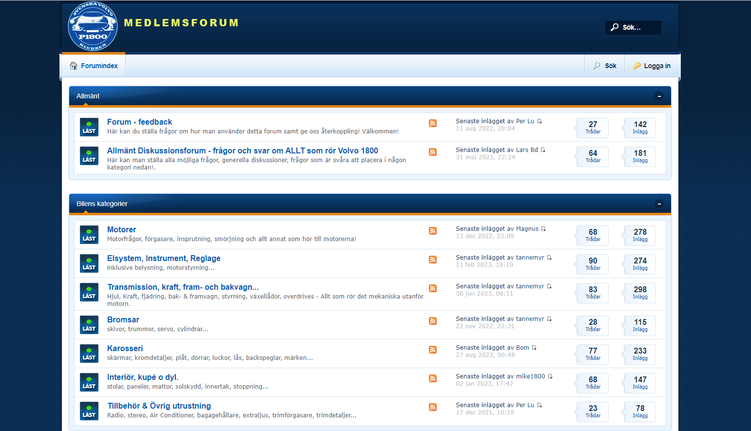Screen dimensions: 751x431
Task: Open RSS feed for Forum - feedback
Action: coord(432,123)
